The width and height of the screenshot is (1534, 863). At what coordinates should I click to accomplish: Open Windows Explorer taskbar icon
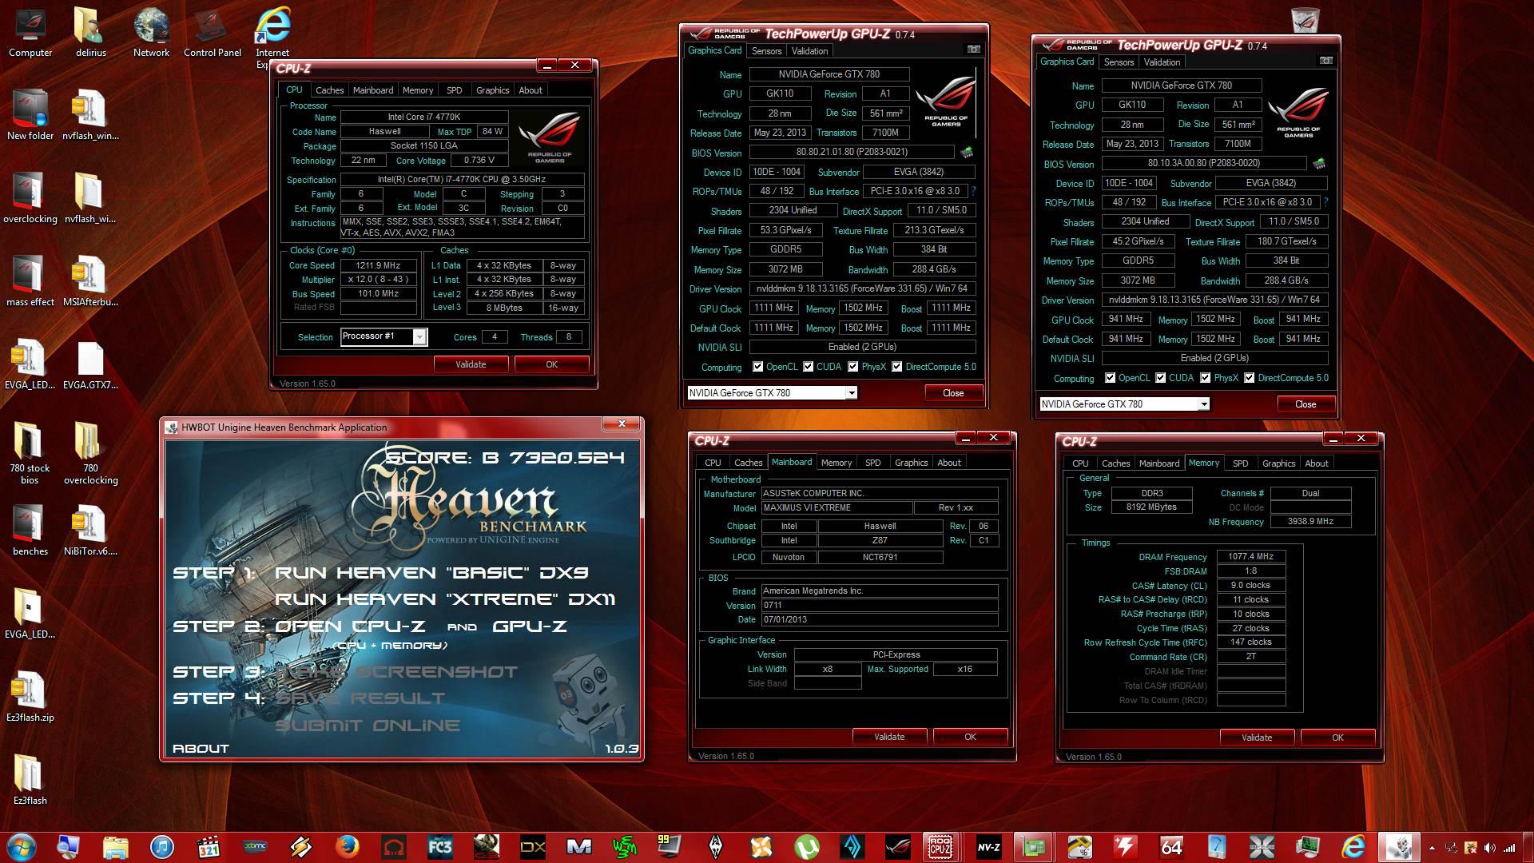pos(116,846)
